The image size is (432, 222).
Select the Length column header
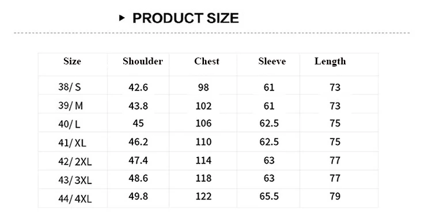pyautogui.click(x=330, y=61)
